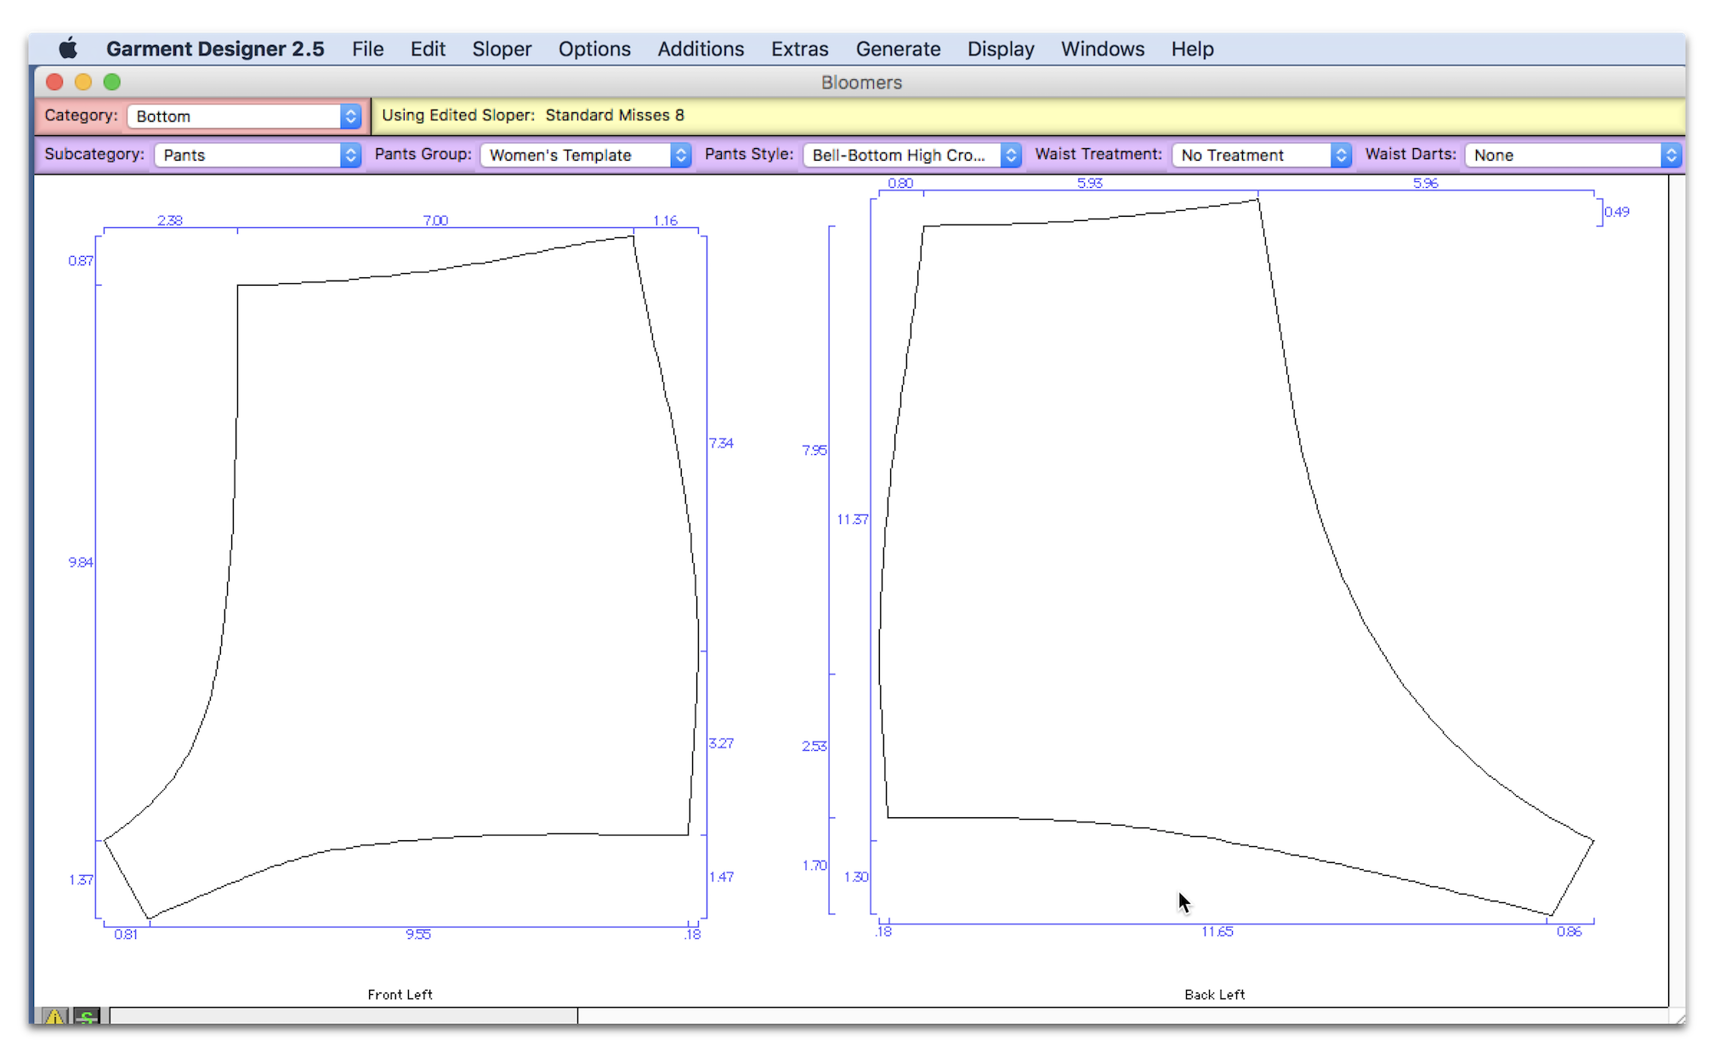Toggle visibility of Back Left pattern piece
This screenshot has height=1057, width=1714.
(x=1213, y=993)
